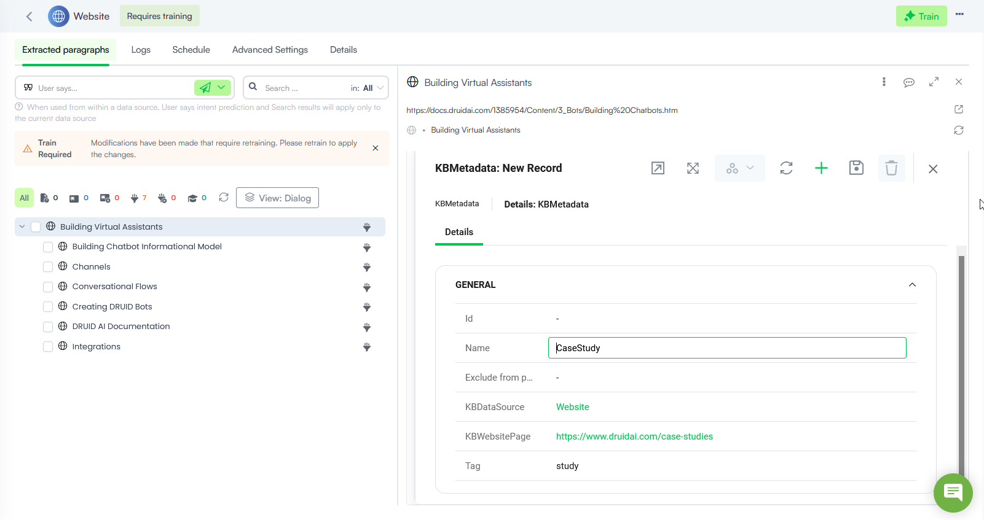Expand page panel with diagonal arrows icon
Image resolution: width=984 pixels, height=520 pixels.
934,82
